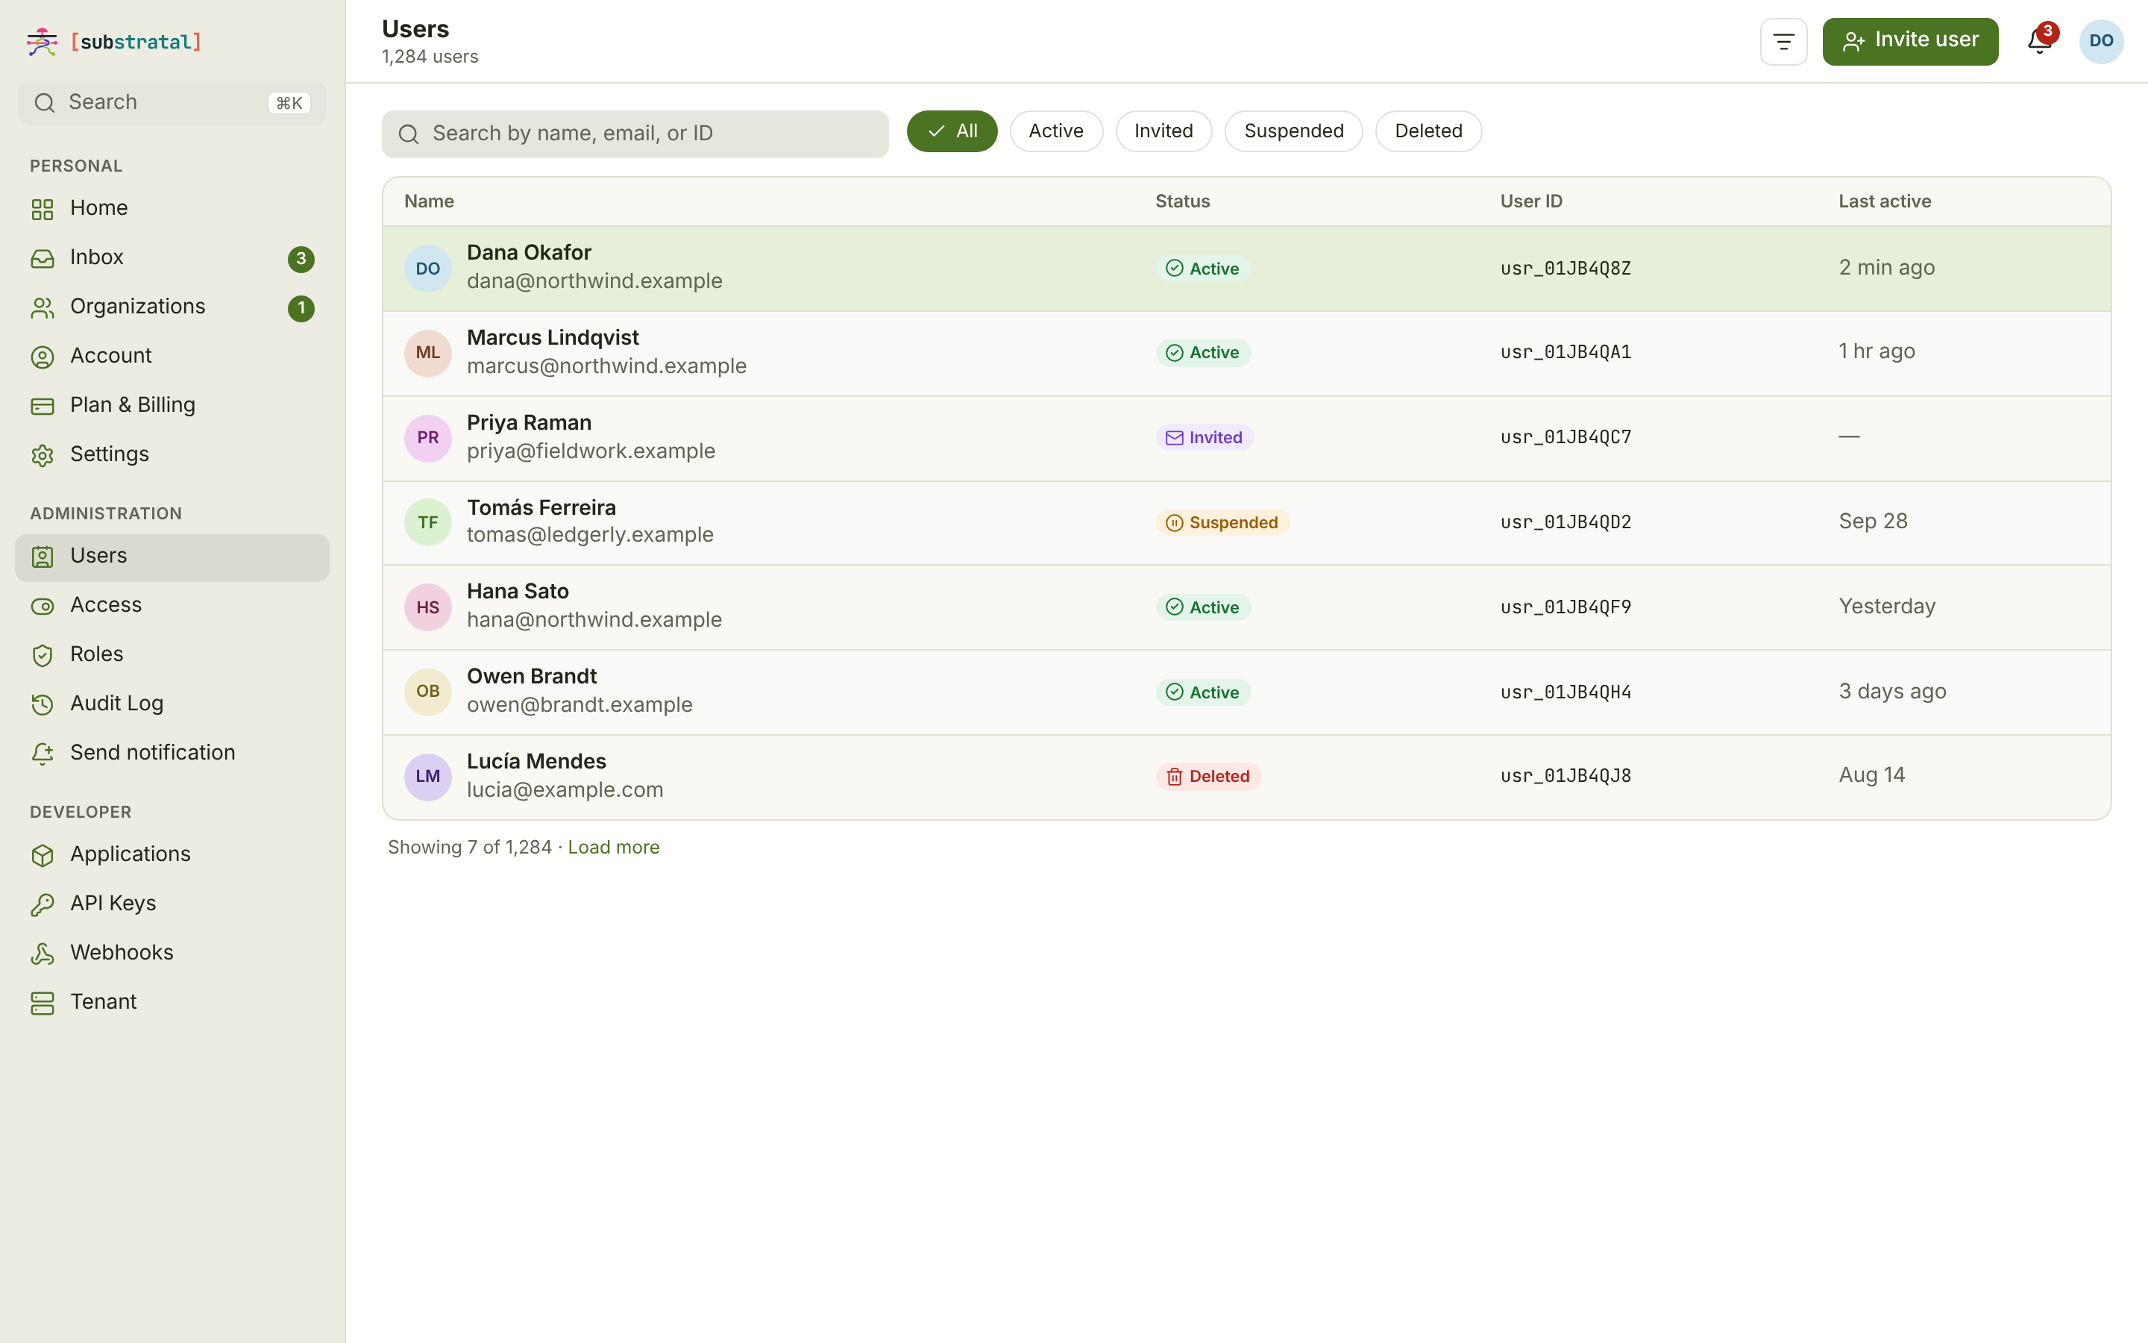Select the Users sidebar item
Image resolution: width=2148 pixels, height=1343 pixels.
click(172, 557)
